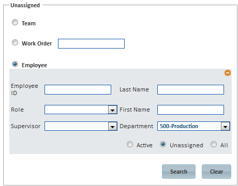Focus the Last Name text field
Image resolution: width=238 pixels, height=186 pixels.
point(190,89)
